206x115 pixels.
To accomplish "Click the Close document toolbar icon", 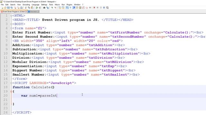I will click(15, 8).
